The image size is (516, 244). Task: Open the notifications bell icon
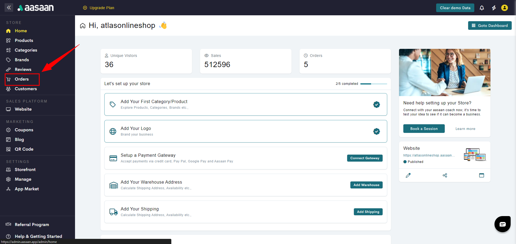coord(482,8)
